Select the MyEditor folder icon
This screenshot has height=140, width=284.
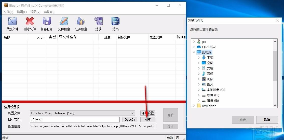[x=199, y=106]
